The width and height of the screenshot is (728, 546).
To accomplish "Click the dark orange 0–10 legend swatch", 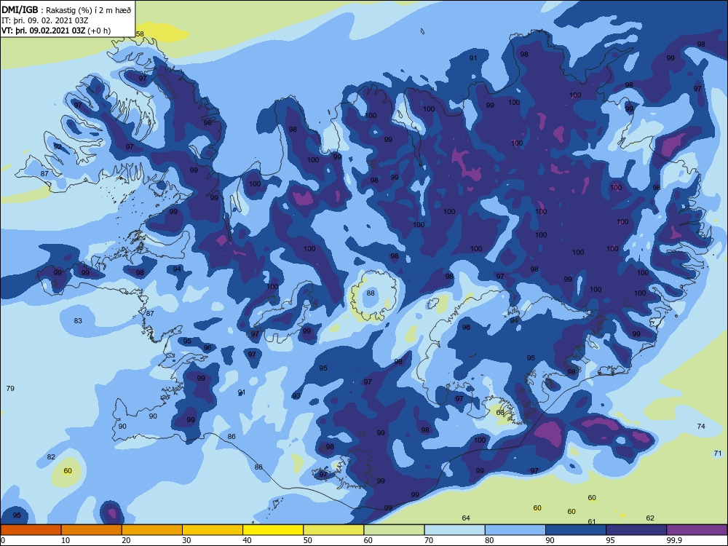I will [x=31, y=530].
